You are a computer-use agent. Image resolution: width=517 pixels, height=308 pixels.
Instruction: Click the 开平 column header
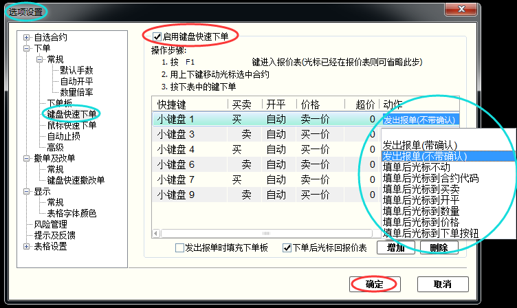[x=279, y=104]
